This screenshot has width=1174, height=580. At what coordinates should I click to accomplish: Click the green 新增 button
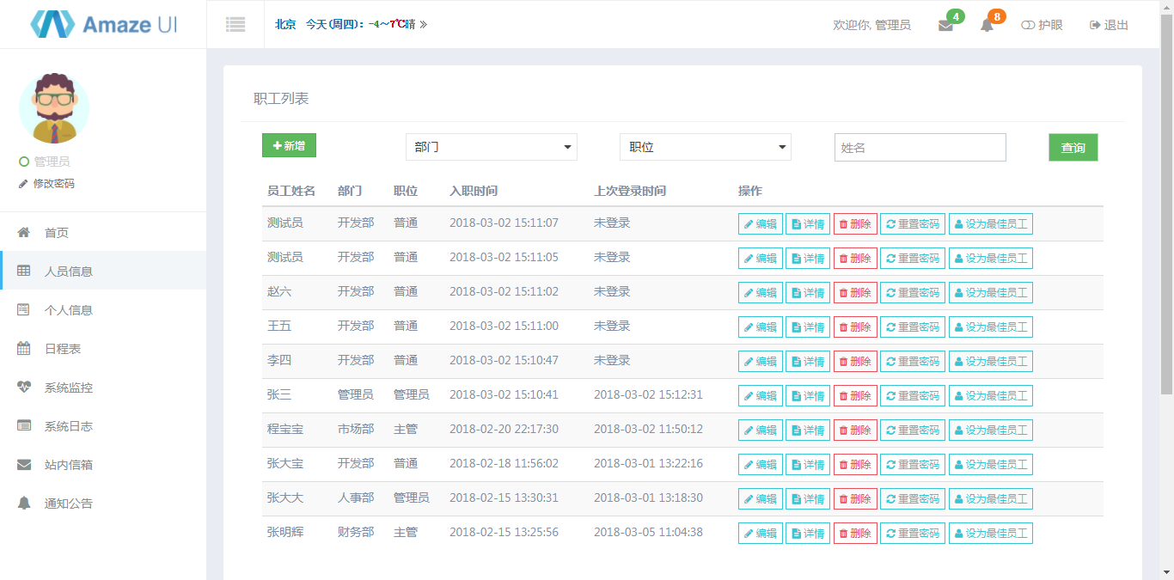point(289,146)
